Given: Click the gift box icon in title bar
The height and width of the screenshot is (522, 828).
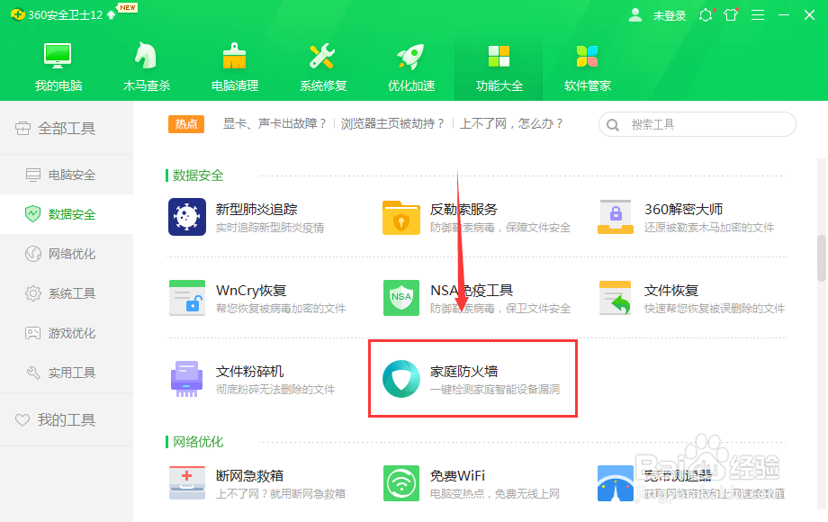Looking at the screenshot, I should click(730, 14).
